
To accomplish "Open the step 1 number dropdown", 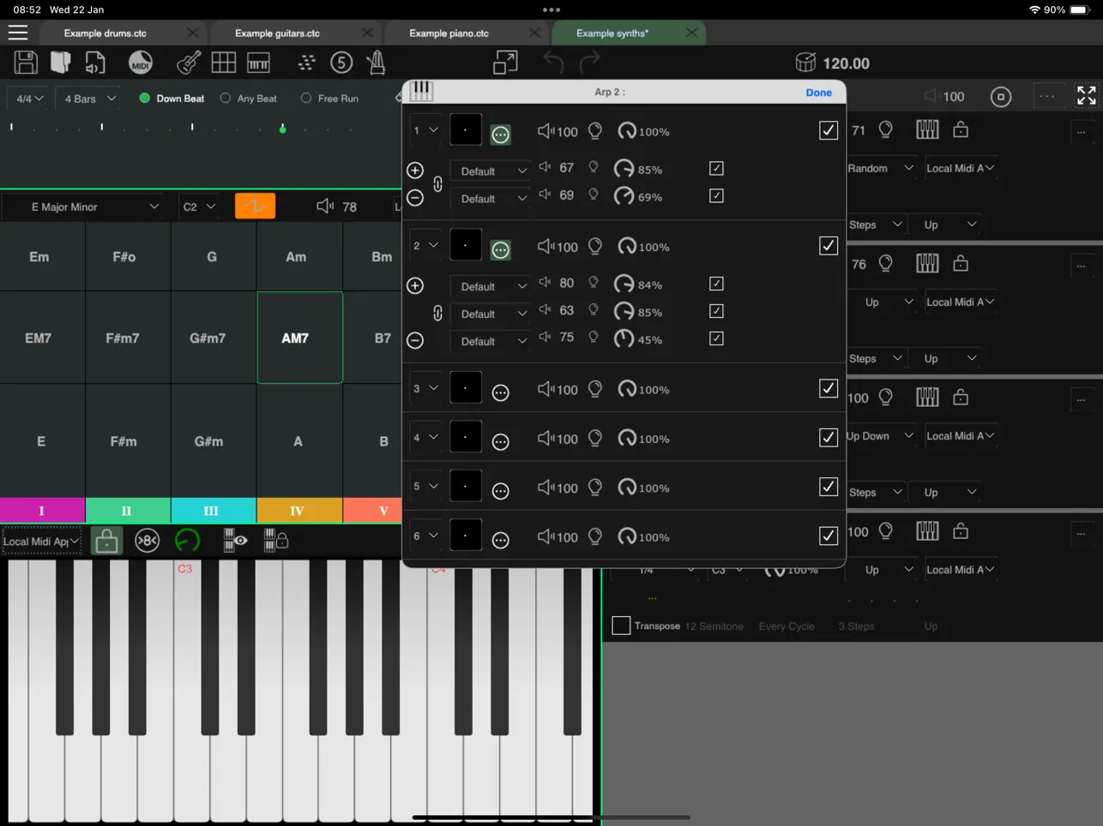I will click(x=425, y=130).
